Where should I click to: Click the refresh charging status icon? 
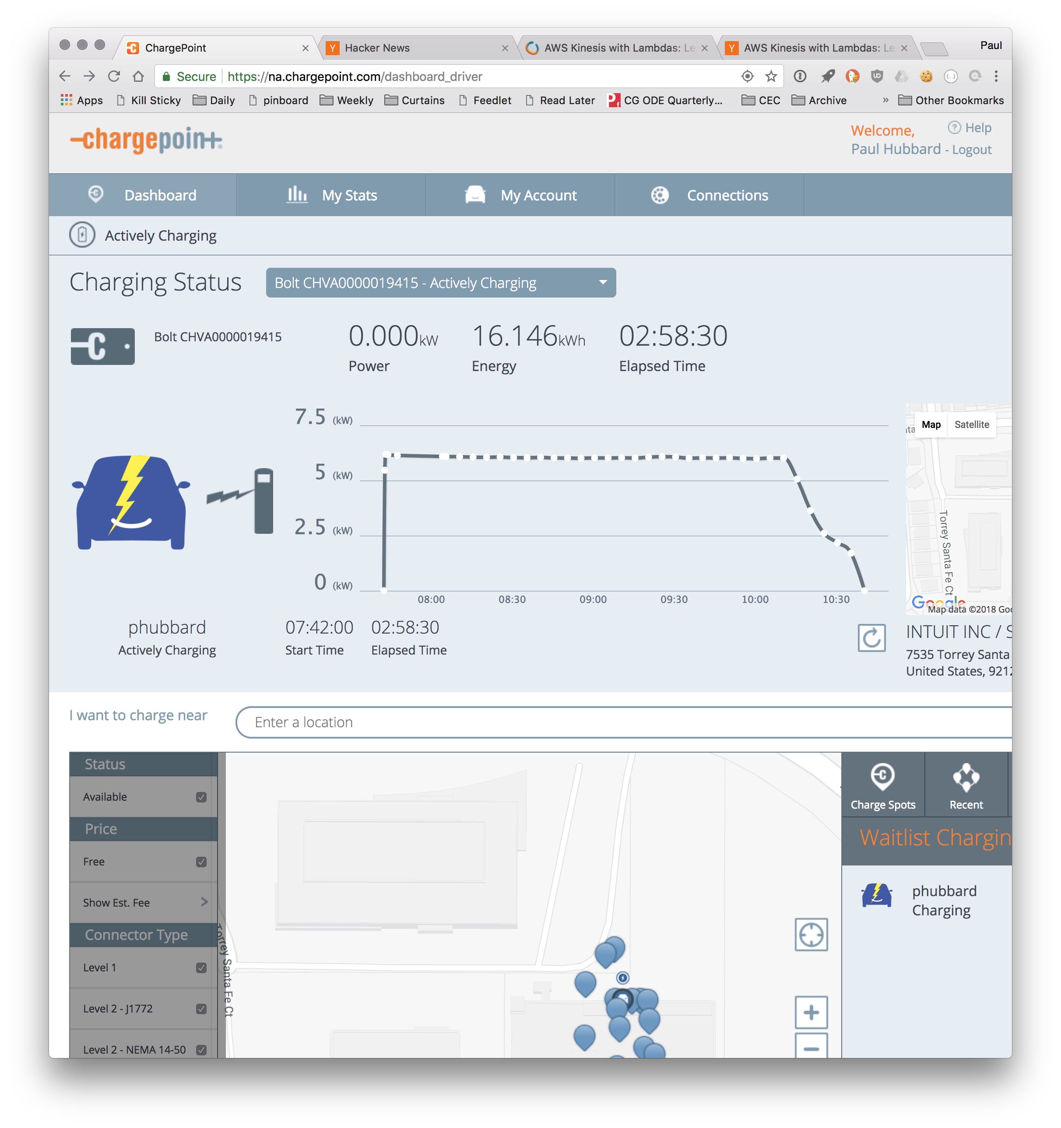pyautogui.click(x=871, y=638)
